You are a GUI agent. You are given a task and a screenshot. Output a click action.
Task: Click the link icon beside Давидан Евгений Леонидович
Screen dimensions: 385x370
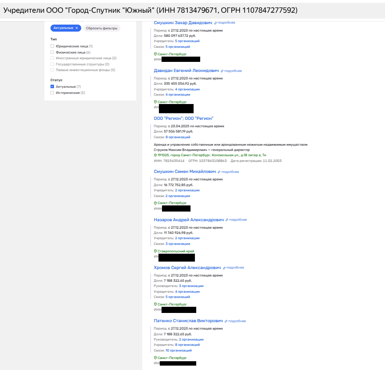tap(222, 71)
